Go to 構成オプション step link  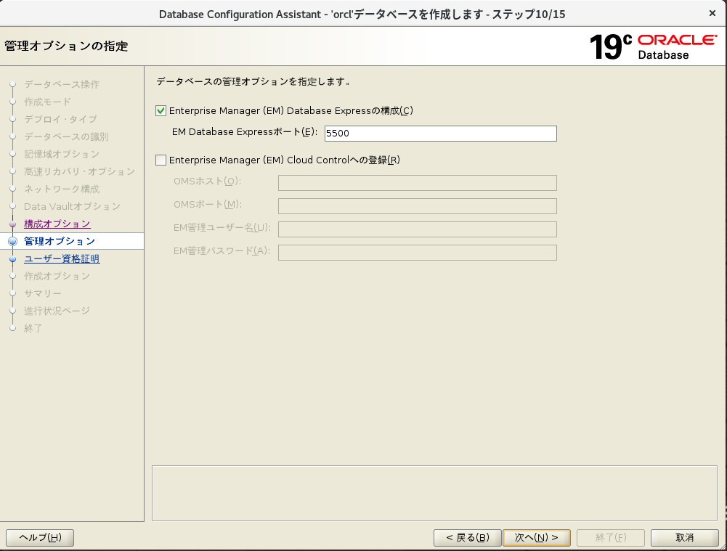pos(57,224)
